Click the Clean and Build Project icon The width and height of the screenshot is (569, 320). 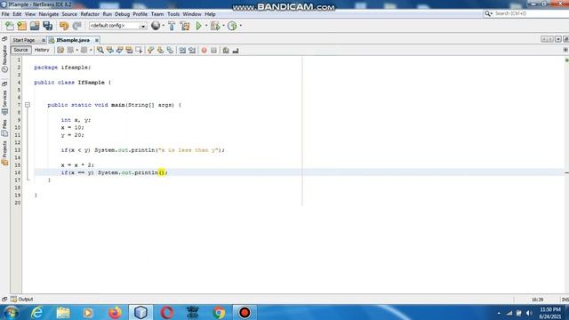(185, 26)
